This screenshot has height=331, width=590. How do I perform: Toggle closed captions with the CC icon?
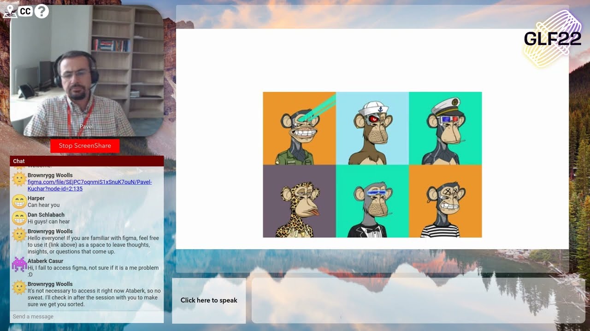(26, 11)
